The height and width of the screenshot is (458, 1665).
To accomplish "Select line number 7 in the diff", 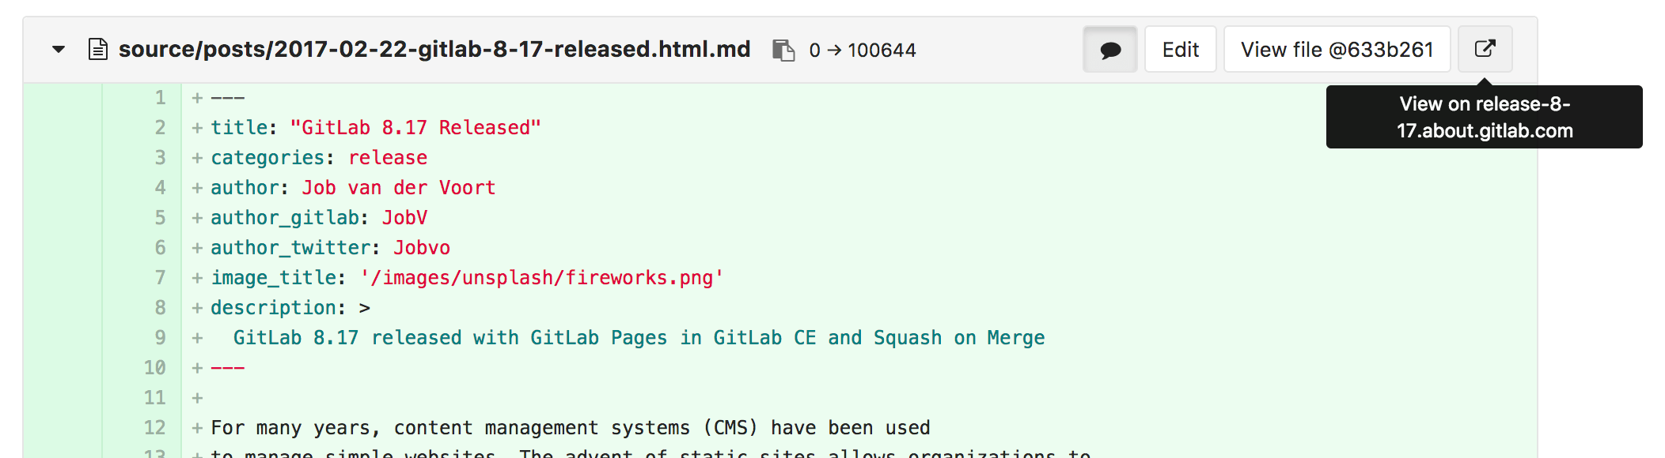I will pyautogui.click(x=158, y=277).
